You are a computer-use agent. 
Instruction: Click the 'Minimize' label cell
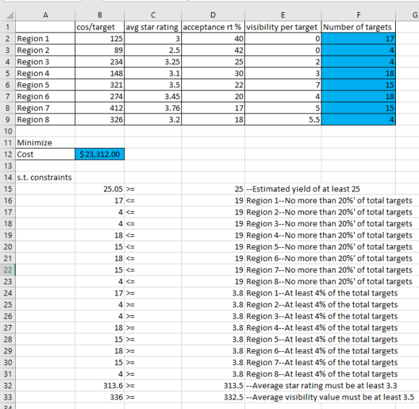pyautogui.click(x=46, y=143)
